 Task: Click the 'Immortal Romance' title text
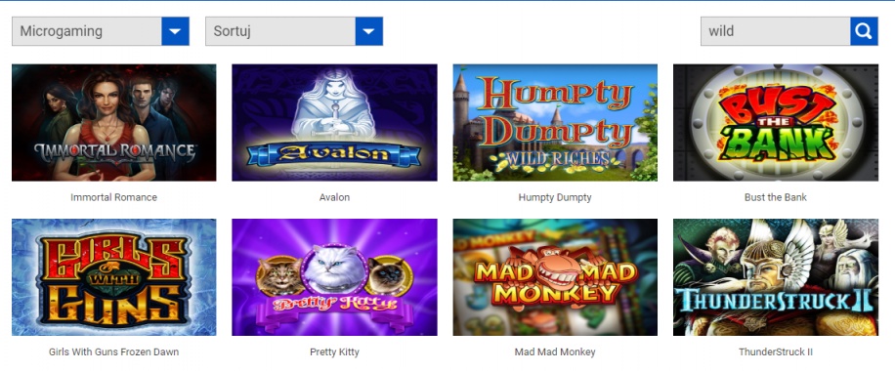113,197
